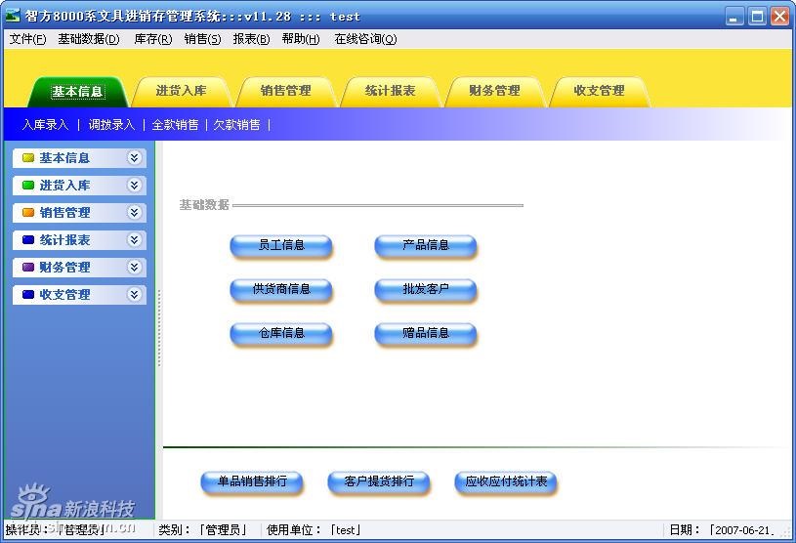The height and width of the screenshot is (543, 796).
Task: Switch to the 收支管理 top tab
Action: point(599,92)
